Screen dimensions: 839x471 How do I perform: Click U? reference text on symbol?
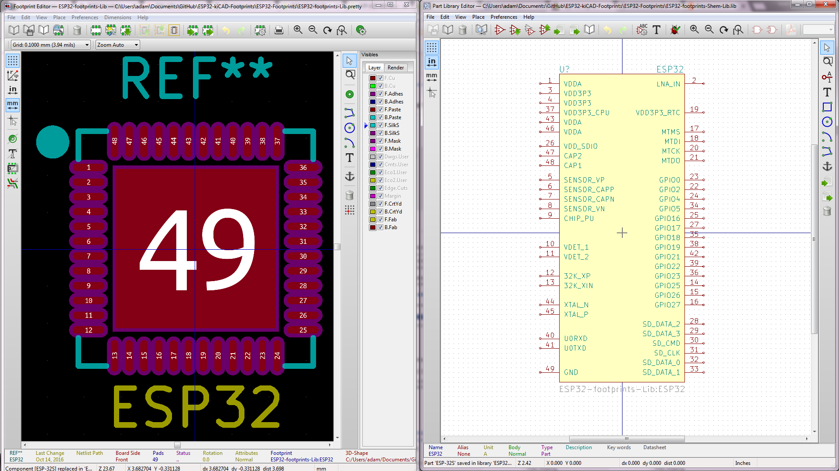564,69
